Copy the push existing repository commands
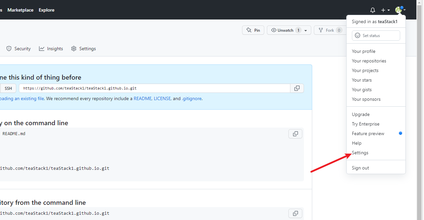424x220 pixels. [295, 213]
